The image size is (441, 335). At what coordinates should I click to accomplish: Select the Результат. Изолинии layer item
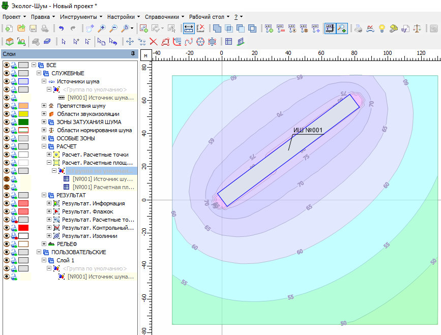pyautogui.click(x=90, y=236)
